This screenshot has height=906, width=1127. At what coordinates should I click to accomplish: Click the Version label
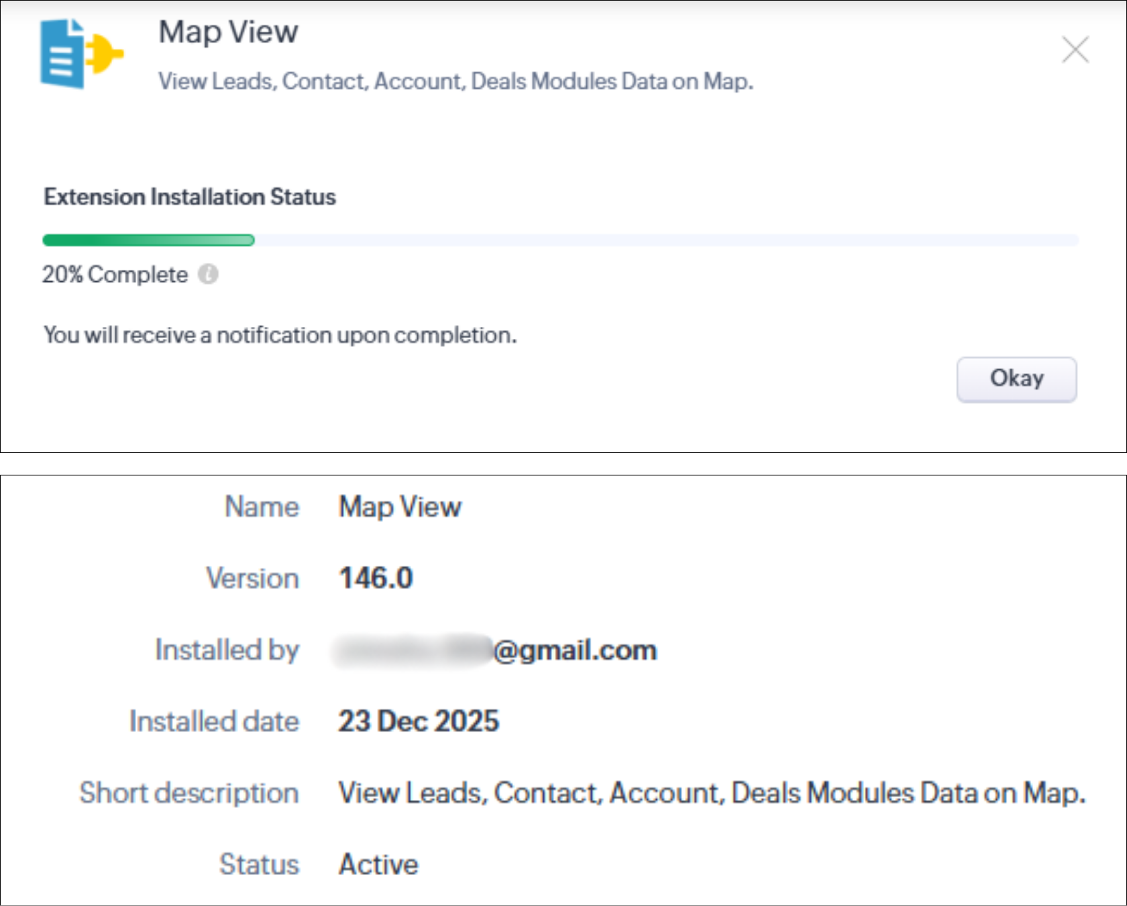(x=252, y=578)
